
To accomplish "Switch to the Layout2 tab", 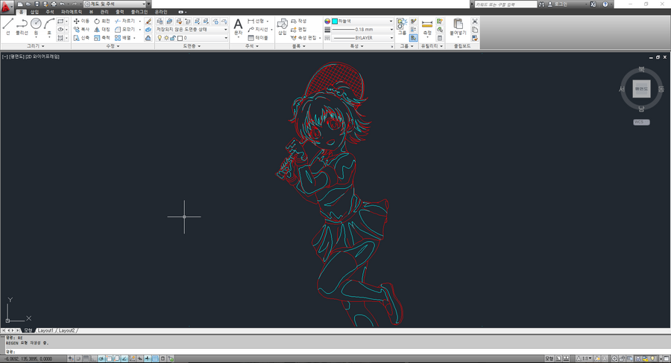I will pos(66,330).
